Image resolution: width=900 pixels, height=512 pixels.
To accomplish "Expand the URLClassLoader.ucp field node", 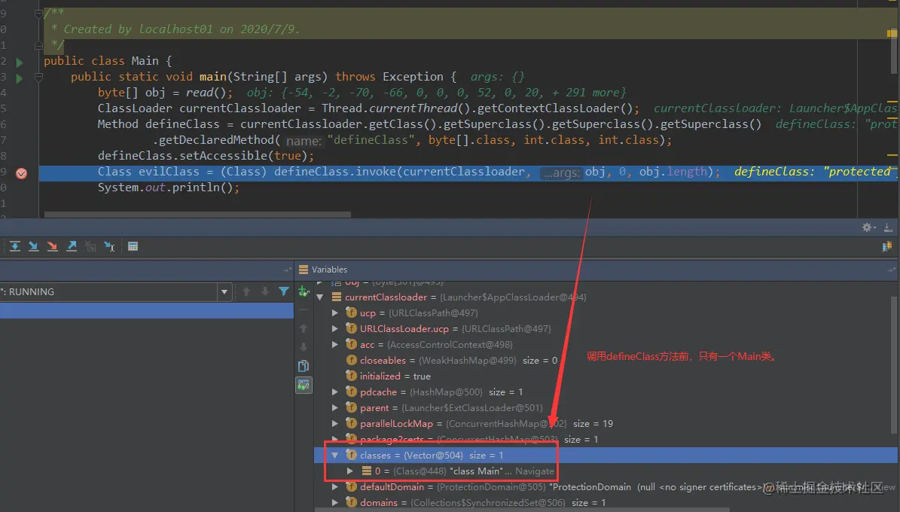I will (334, 329).
